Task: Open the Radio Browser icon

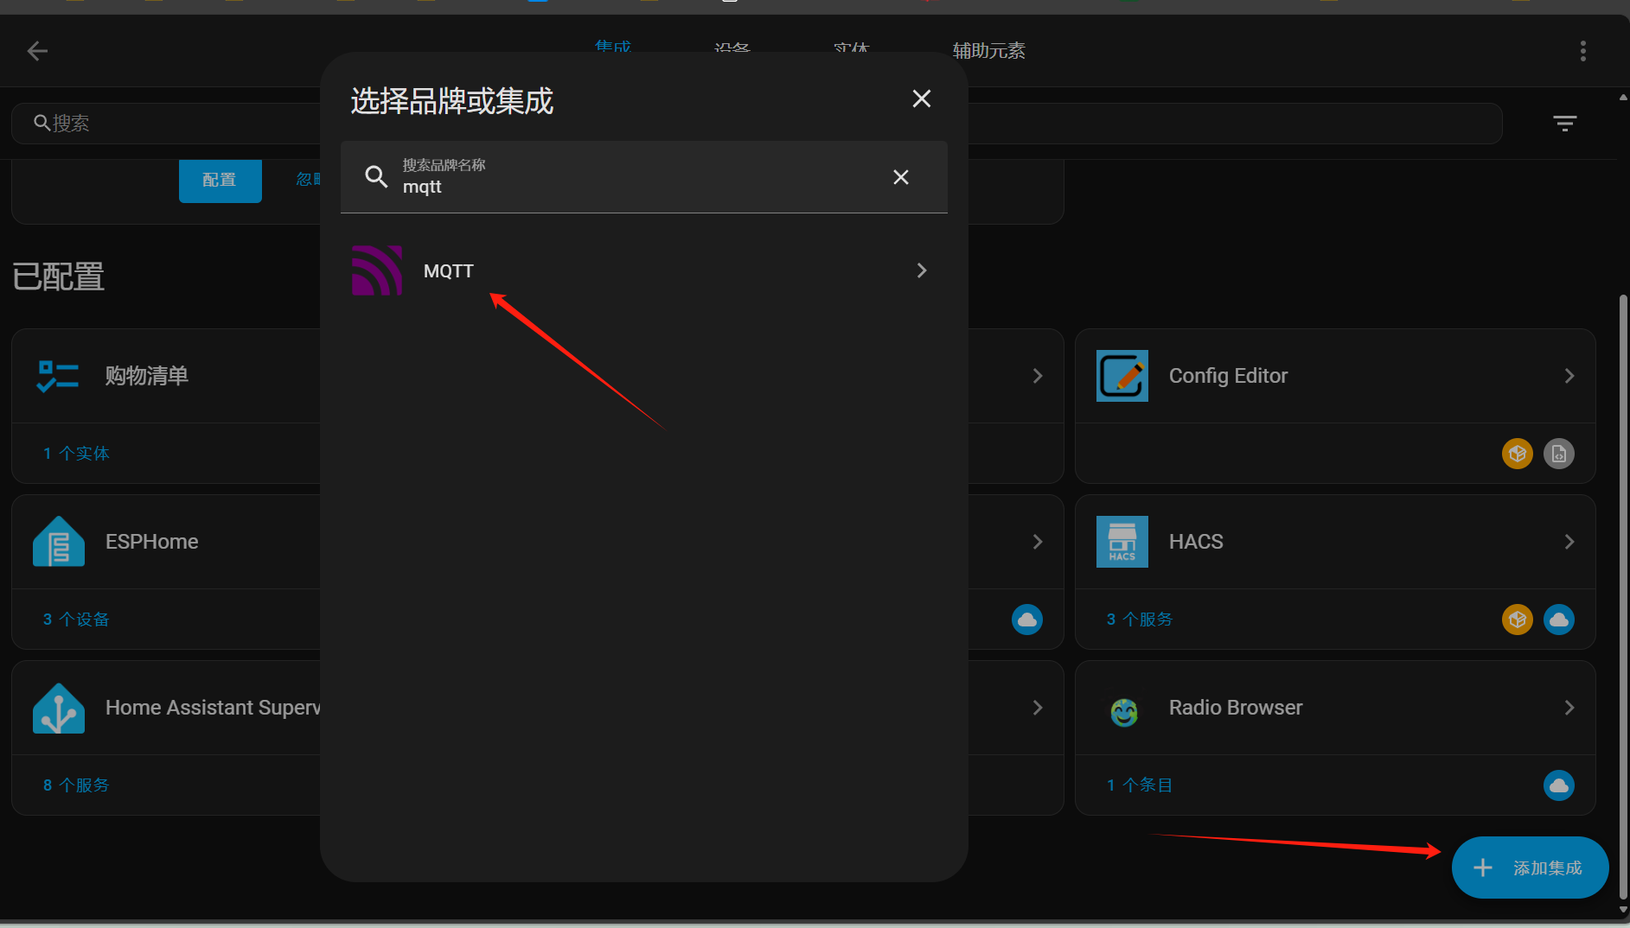Action: [x=1123, y=712]
